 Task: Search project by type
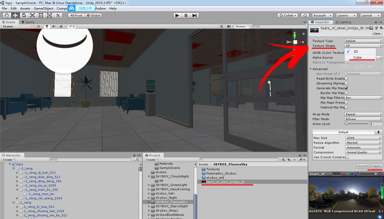283,160
